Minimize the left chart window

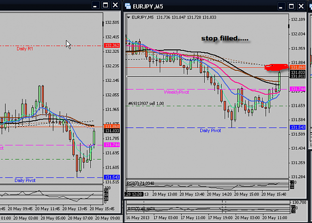point(95,5)
